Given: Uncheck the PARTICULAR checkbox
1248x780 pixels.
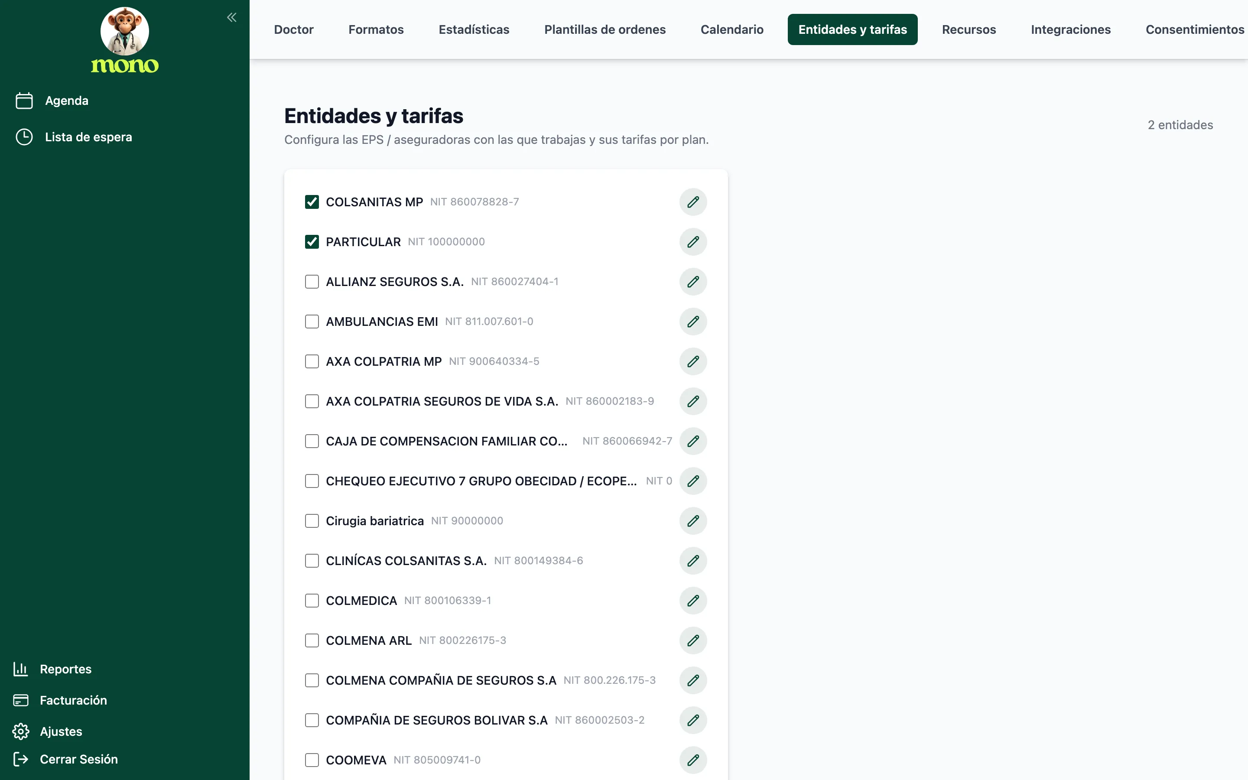Looking at the screenshot, I should point(312,241).
